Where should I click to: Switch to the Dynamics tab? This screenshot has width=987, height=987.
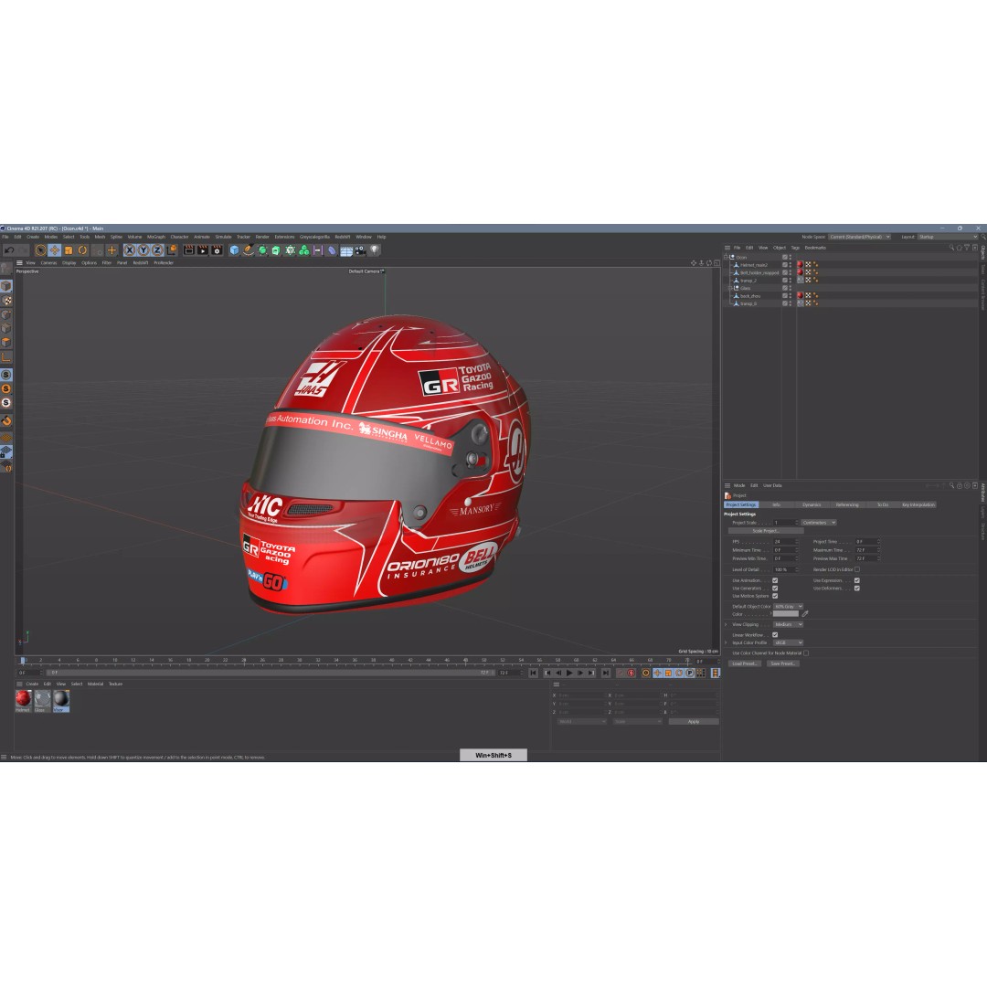point(812,504)
